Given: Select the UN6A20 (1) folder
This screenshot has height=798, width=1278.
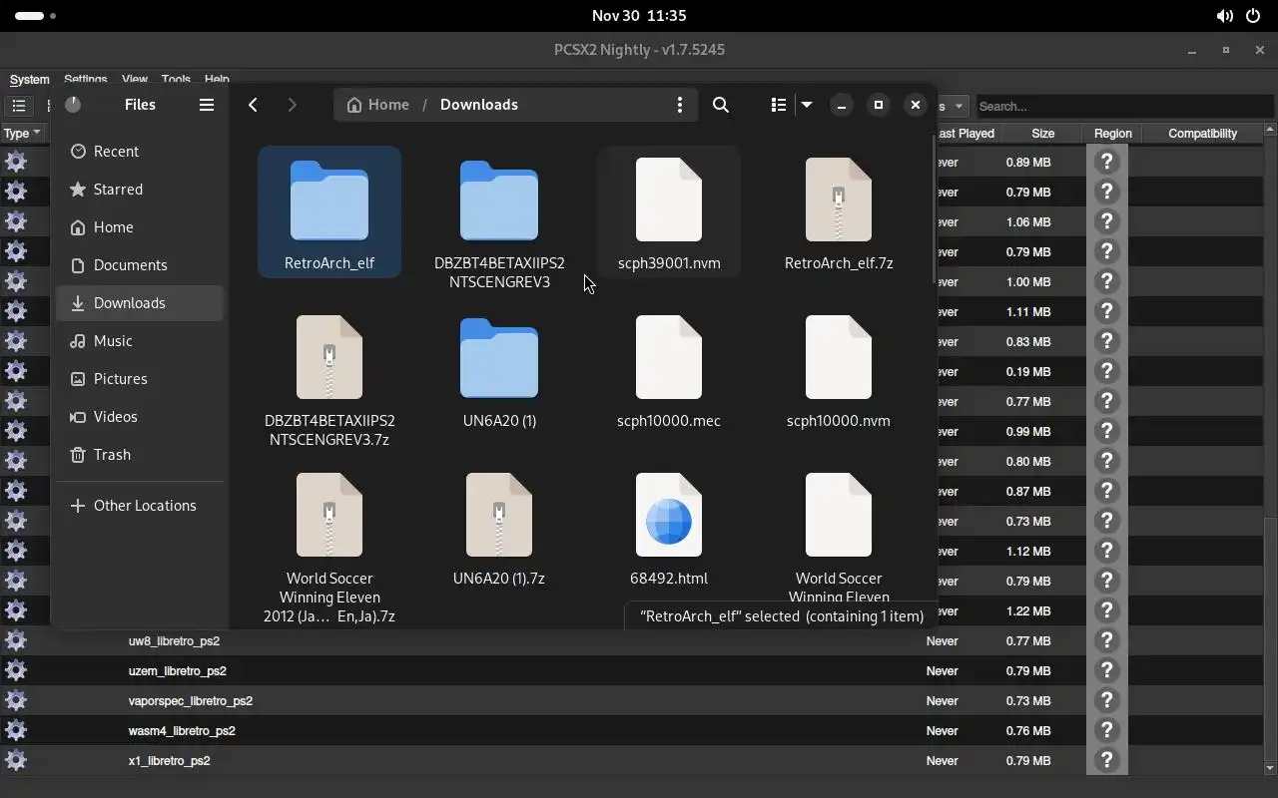Looking at the screenshot, I should click(x=499, y=371).
